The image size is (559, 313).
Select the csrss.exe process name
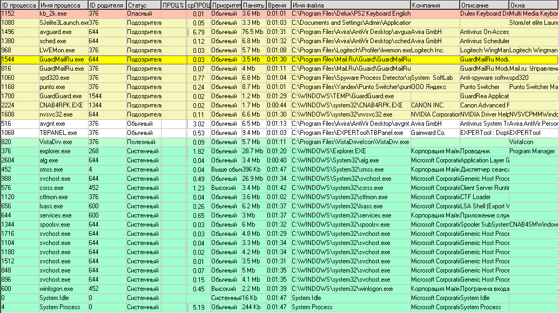tap(52, 188)
